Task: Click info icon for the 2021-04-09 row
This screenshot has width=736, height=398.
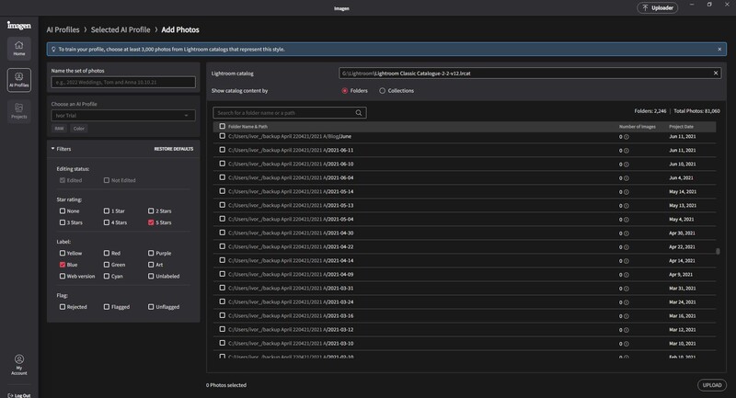Action: coord(627,275)
